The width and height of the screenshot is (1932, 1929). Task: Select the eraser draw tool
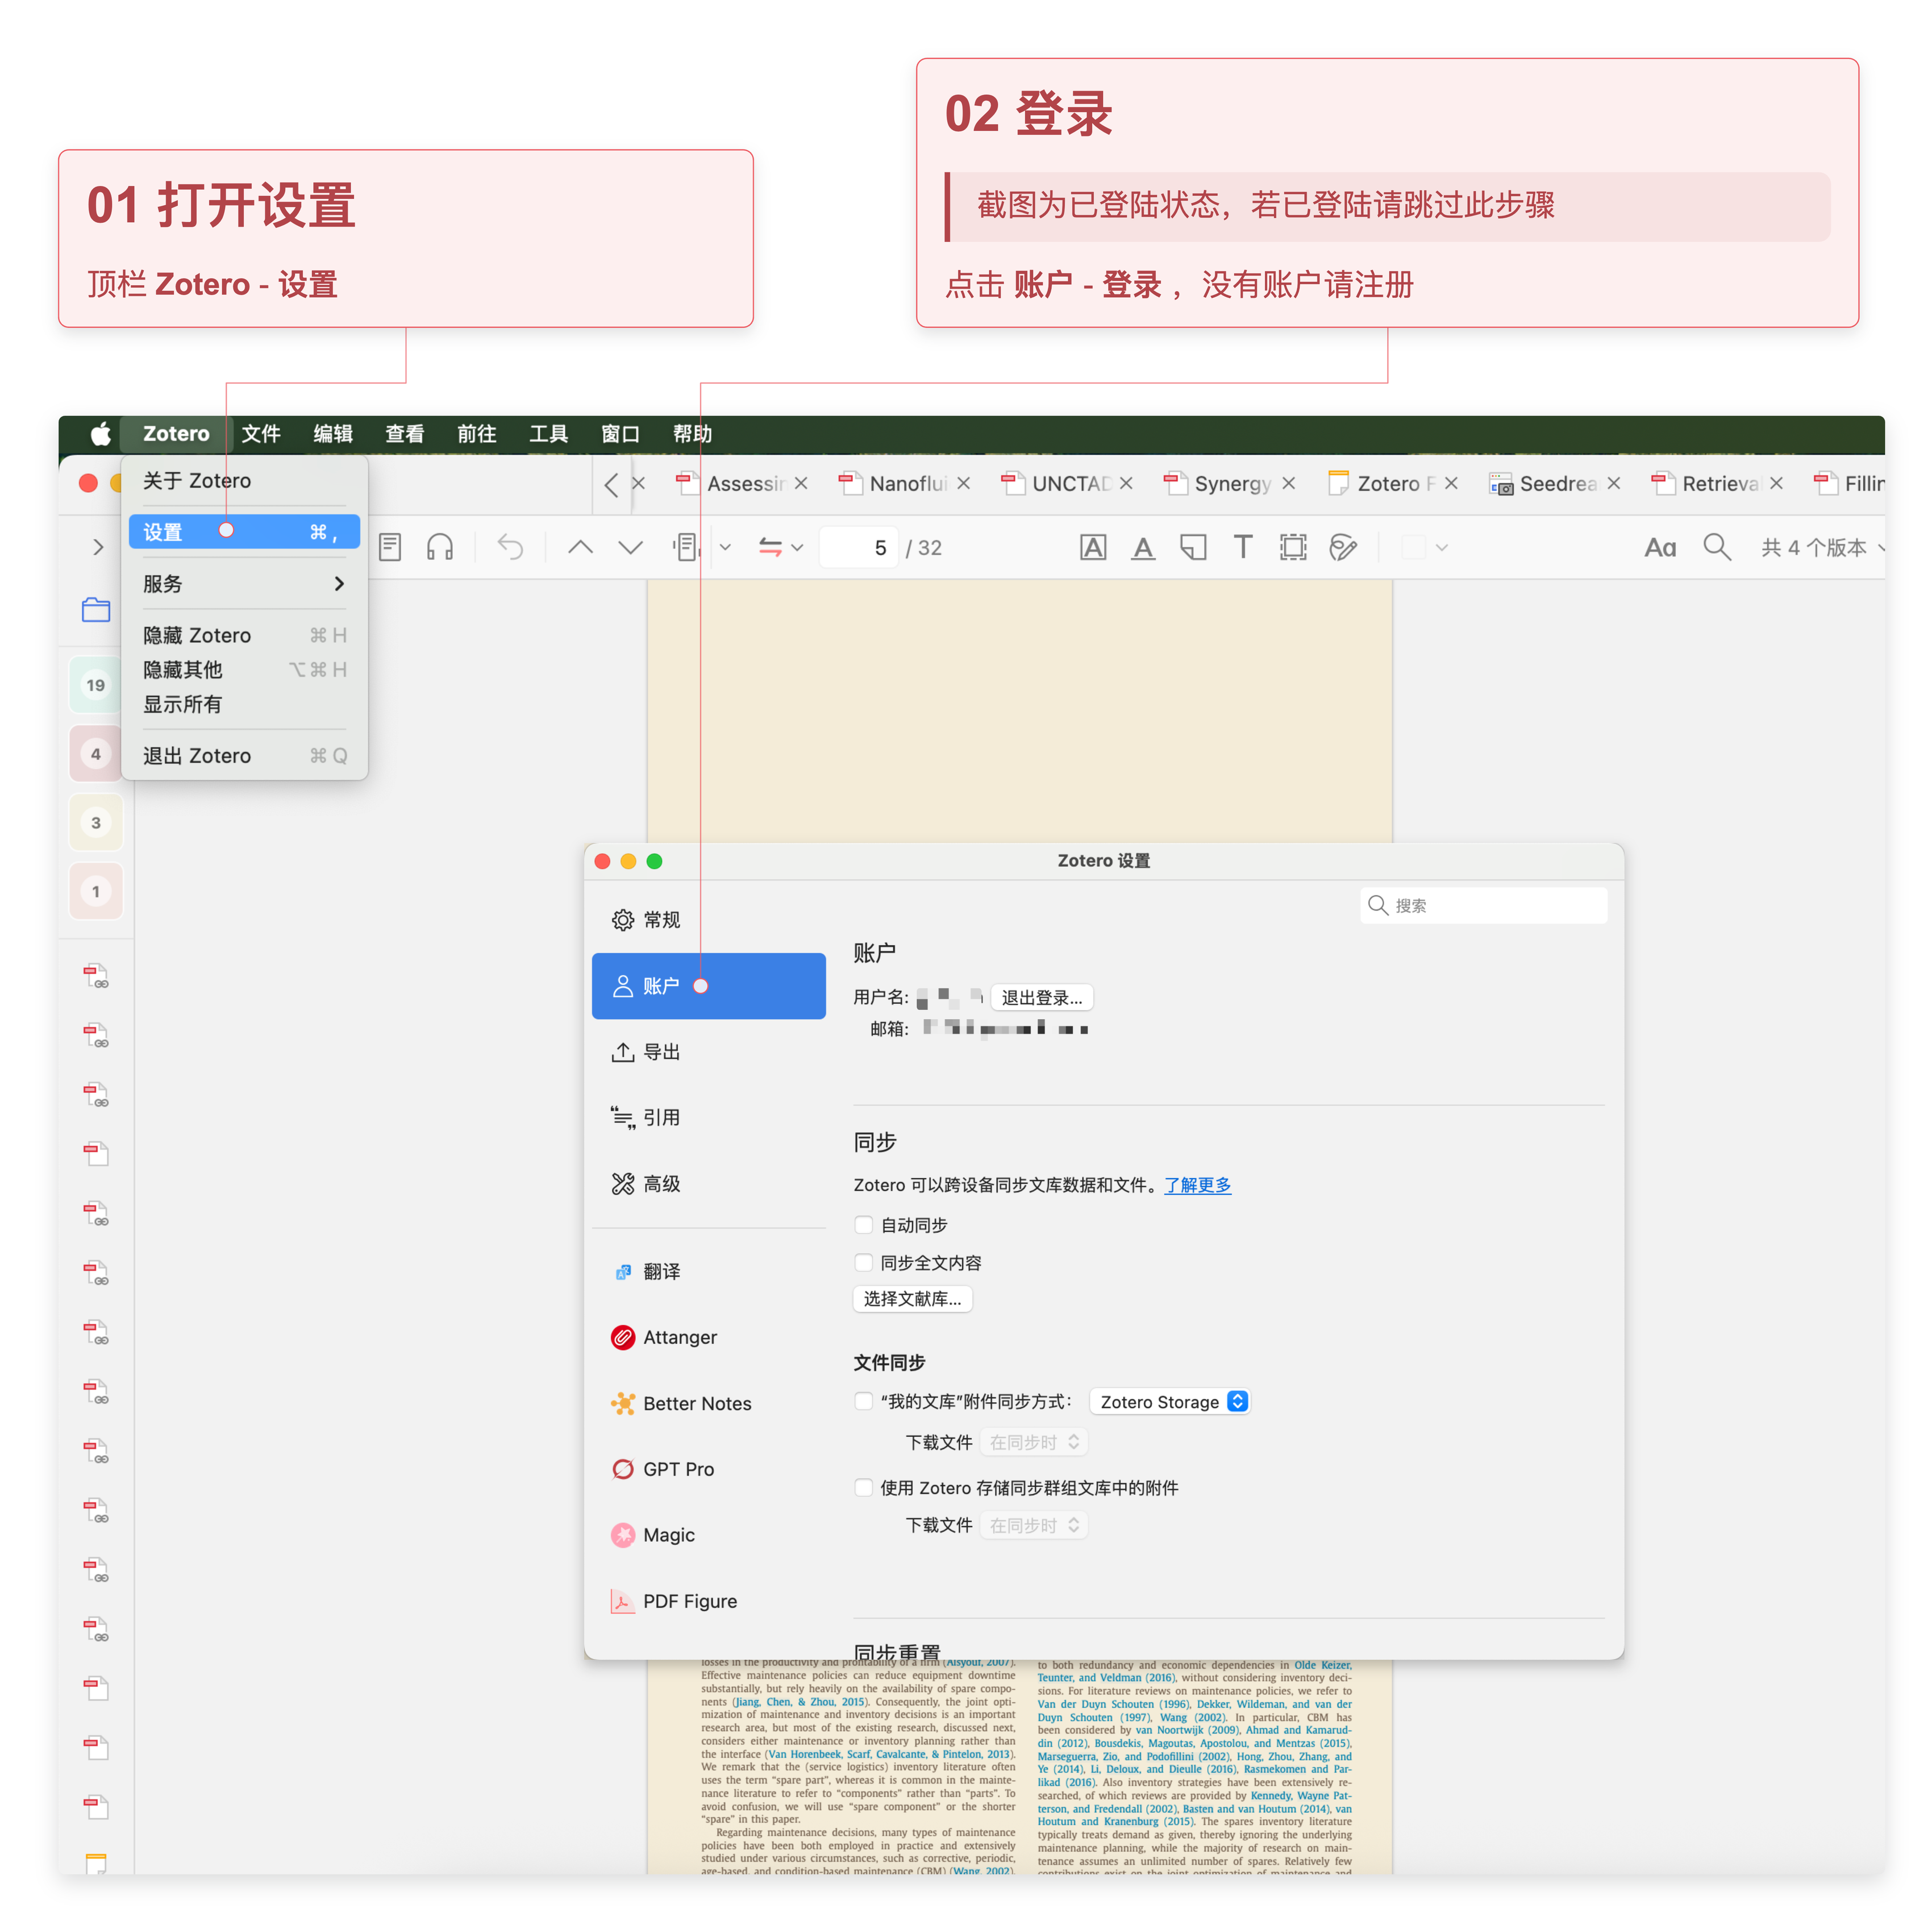1343,548
